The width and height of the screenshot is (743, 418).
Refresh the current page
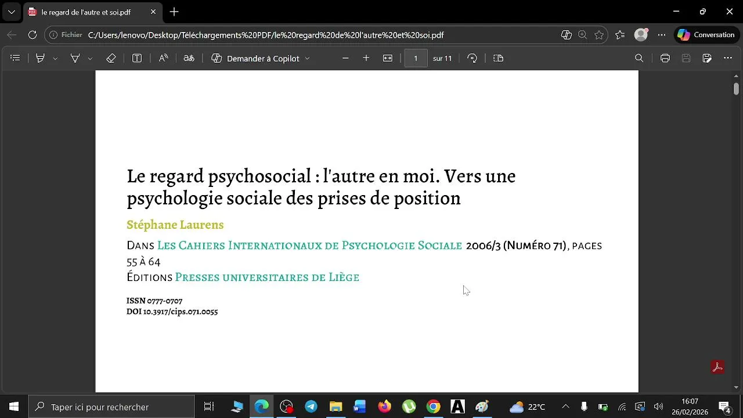pos(33,35)
